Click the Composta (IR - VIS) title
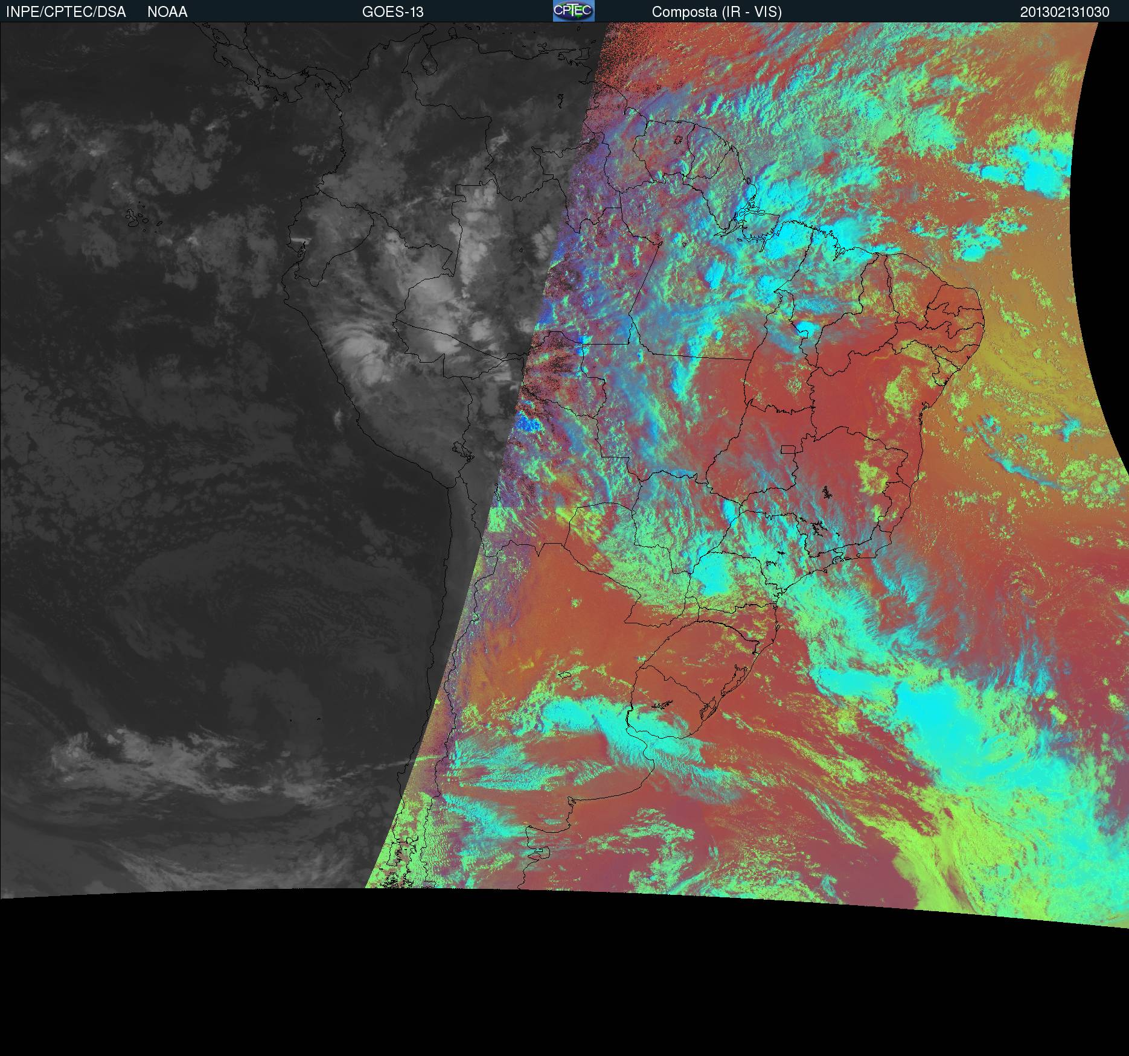This screenshot has height=1056, width=1129. tap(717, 12)
